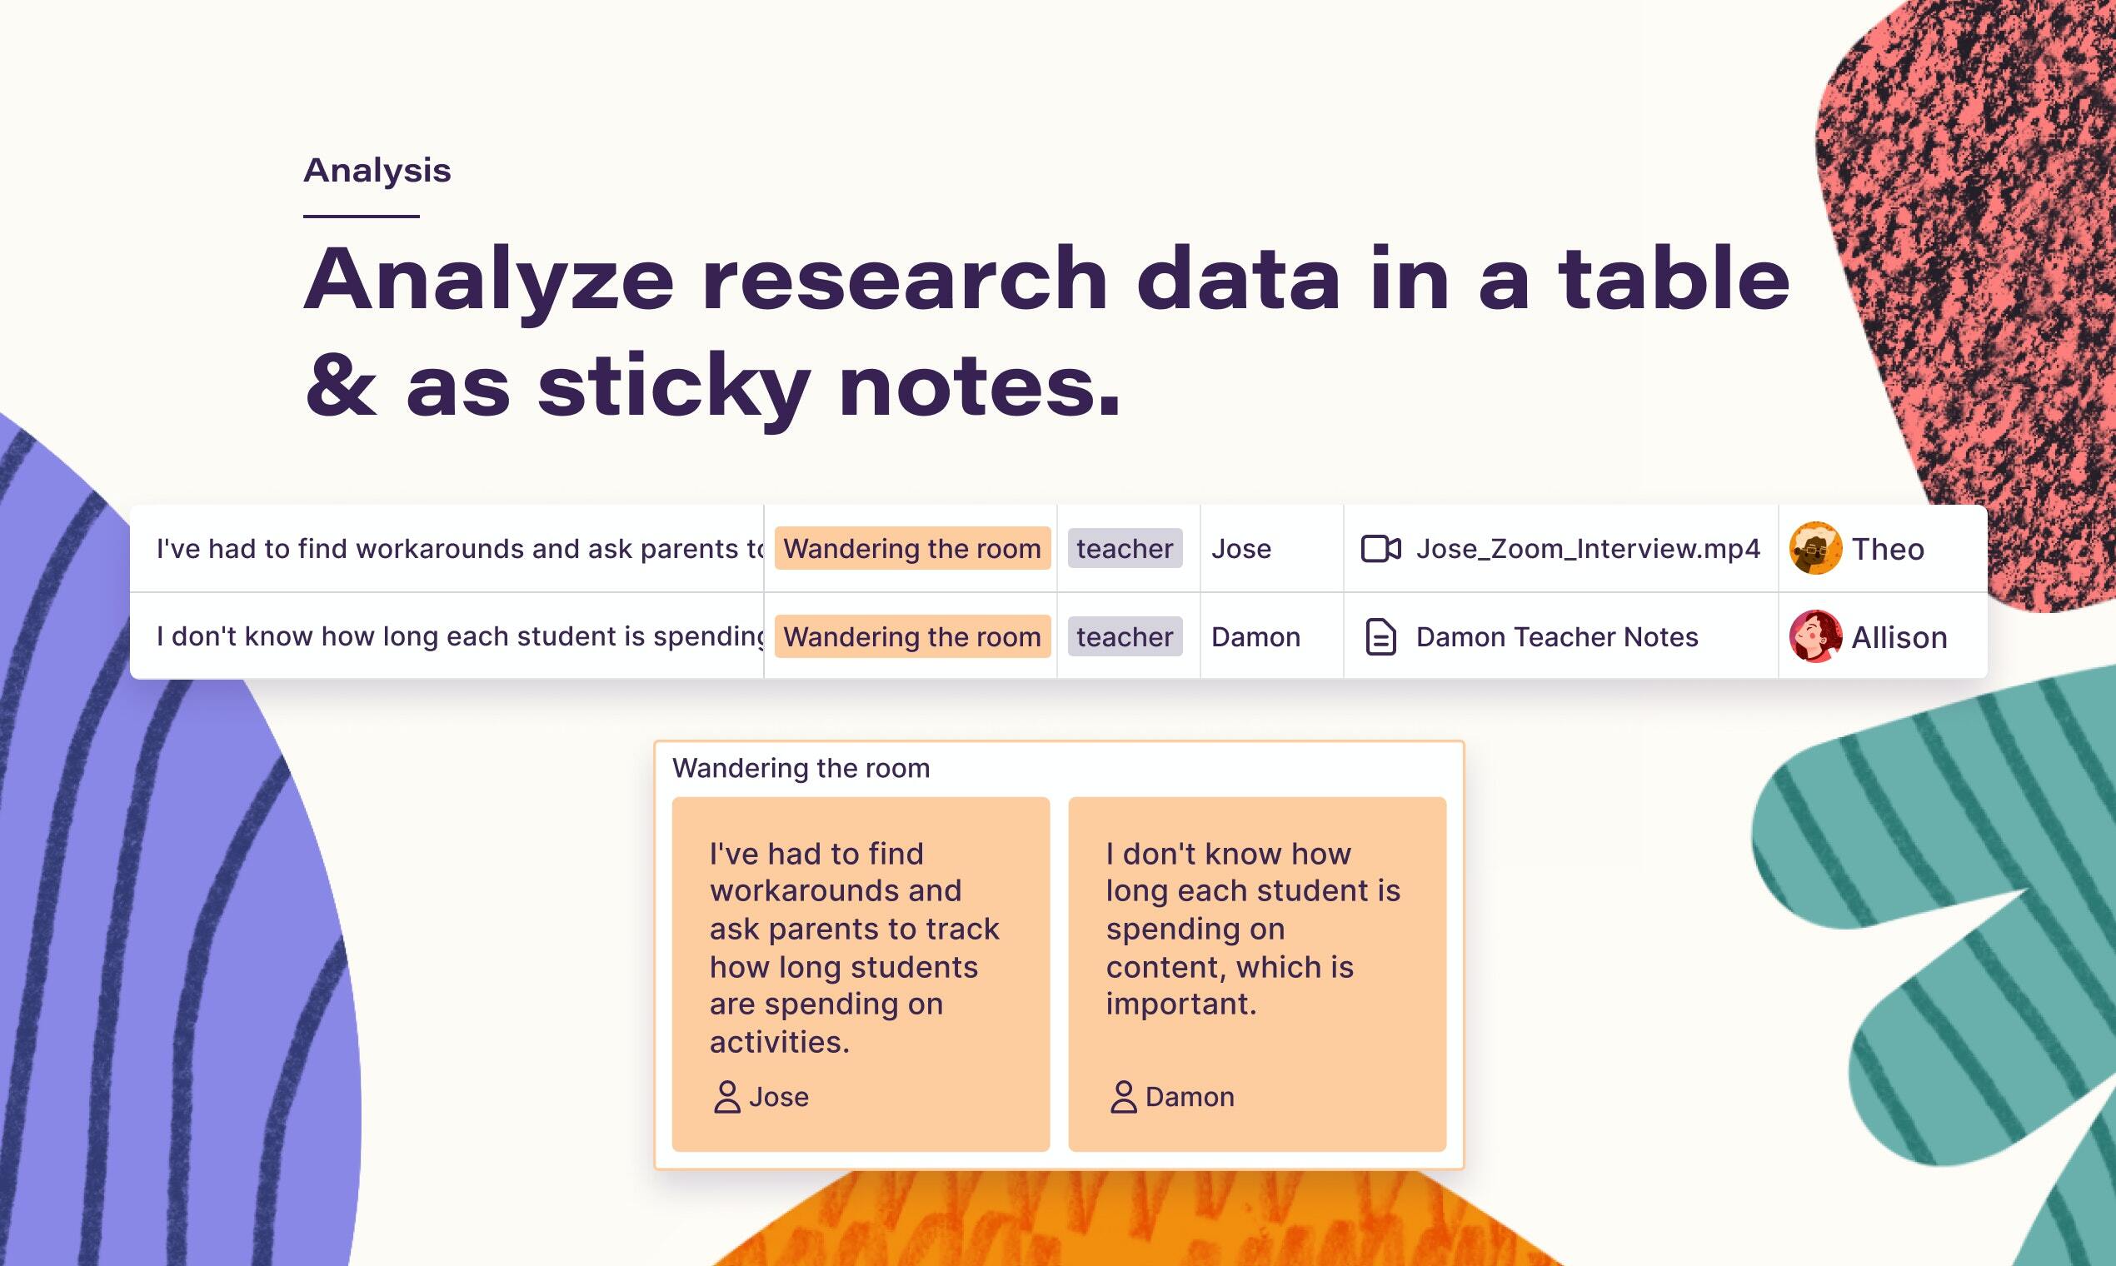
Task: Select Jose's sticky note about workarounds
Action: pos(860,974)
